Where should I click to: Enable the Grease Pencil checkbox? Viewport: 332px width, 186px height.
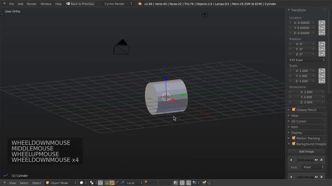click(294, 110)
